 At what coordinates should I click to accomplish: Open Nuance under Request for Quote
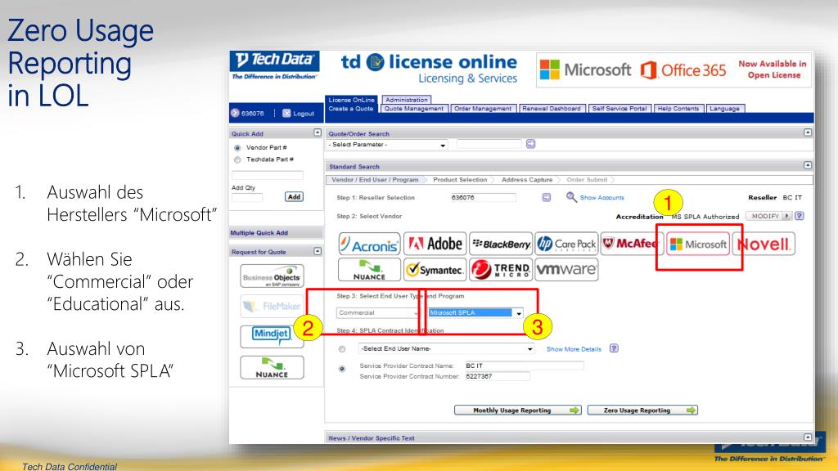pyautogui.click(x=272, y=367)
